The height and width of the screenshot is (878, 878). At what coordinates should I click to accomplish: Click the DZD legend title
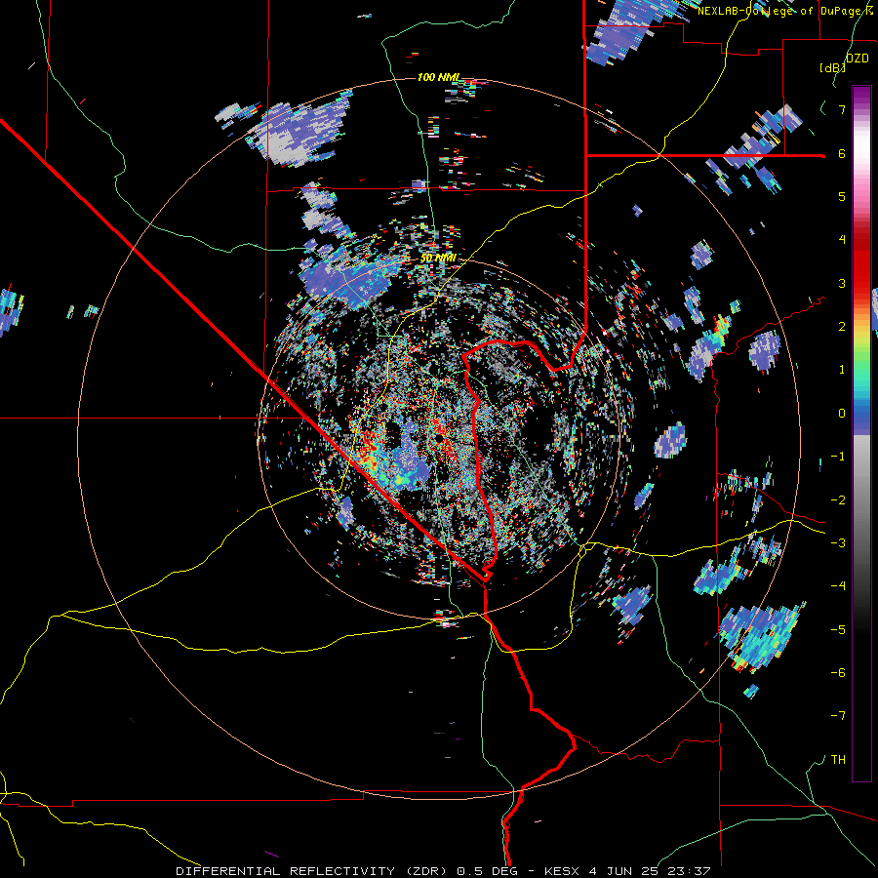coord(858,59)
